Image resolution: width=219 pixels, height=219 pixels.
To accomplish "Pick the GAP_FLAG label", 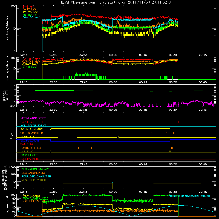I will (27, 122).
